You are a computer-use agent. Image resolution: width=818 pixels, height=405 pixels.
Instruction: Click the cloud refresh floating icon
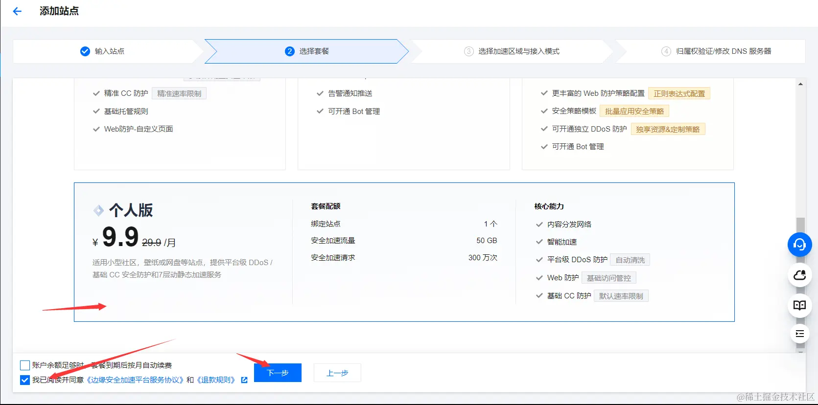pyautogui.click(x=799, y=275)
